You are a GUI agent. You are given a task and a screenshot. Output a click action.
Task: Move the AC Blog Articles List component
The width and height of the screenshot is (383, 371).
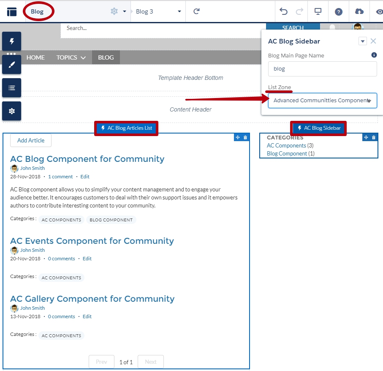(238, 137)
